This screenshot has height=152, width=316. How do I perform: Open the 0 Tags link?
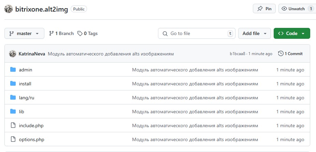click(x=88, y=33)
